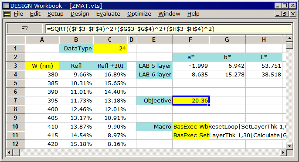Click the vertical scrollbar down arrow
299x162 pixels.
click(x=290, y=146)
